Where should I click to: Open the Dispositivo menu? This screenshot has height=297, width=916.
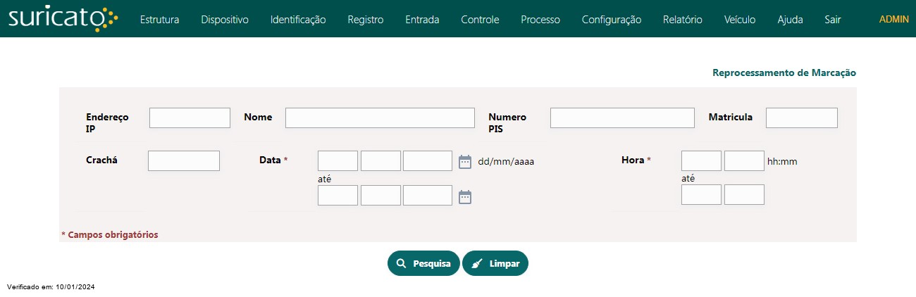tap(225, 20)
